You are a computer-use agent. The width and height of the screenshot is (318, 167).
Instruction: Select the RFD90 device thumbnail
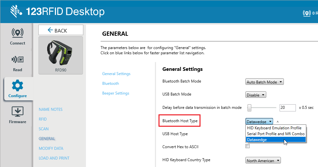61,56
